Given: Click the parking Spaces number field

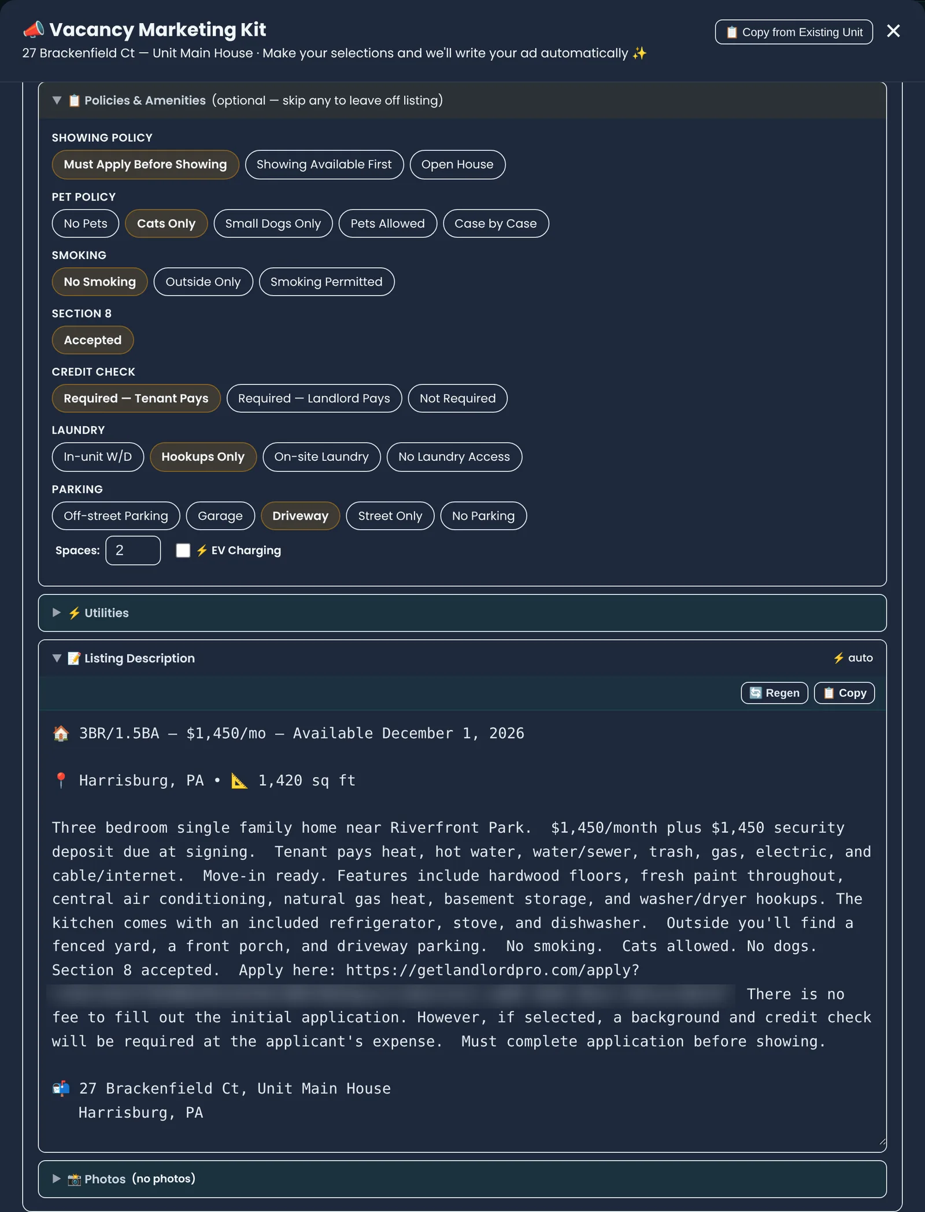Looking at the screenshot, I should (x=133, y=550).
